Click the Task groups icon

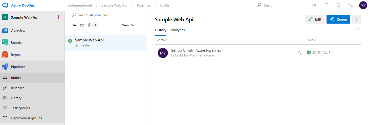click(5, 108)
